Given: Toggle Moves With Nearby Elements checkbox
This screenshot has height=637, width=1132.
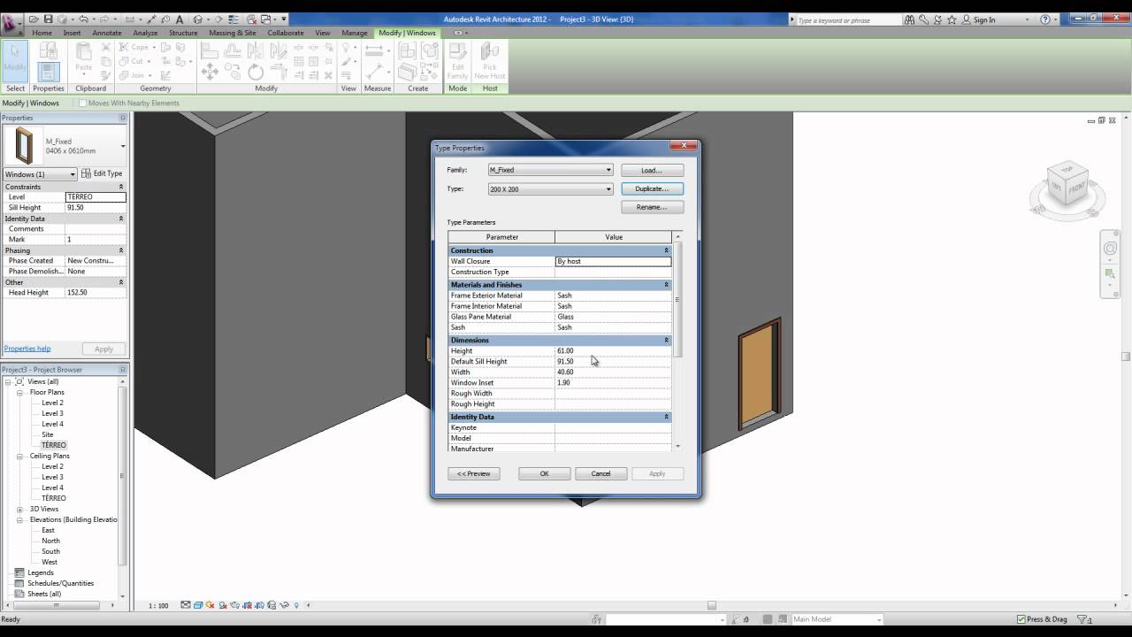Looking at the screenshot, I should pyautogui.click(x=83, y=103).
